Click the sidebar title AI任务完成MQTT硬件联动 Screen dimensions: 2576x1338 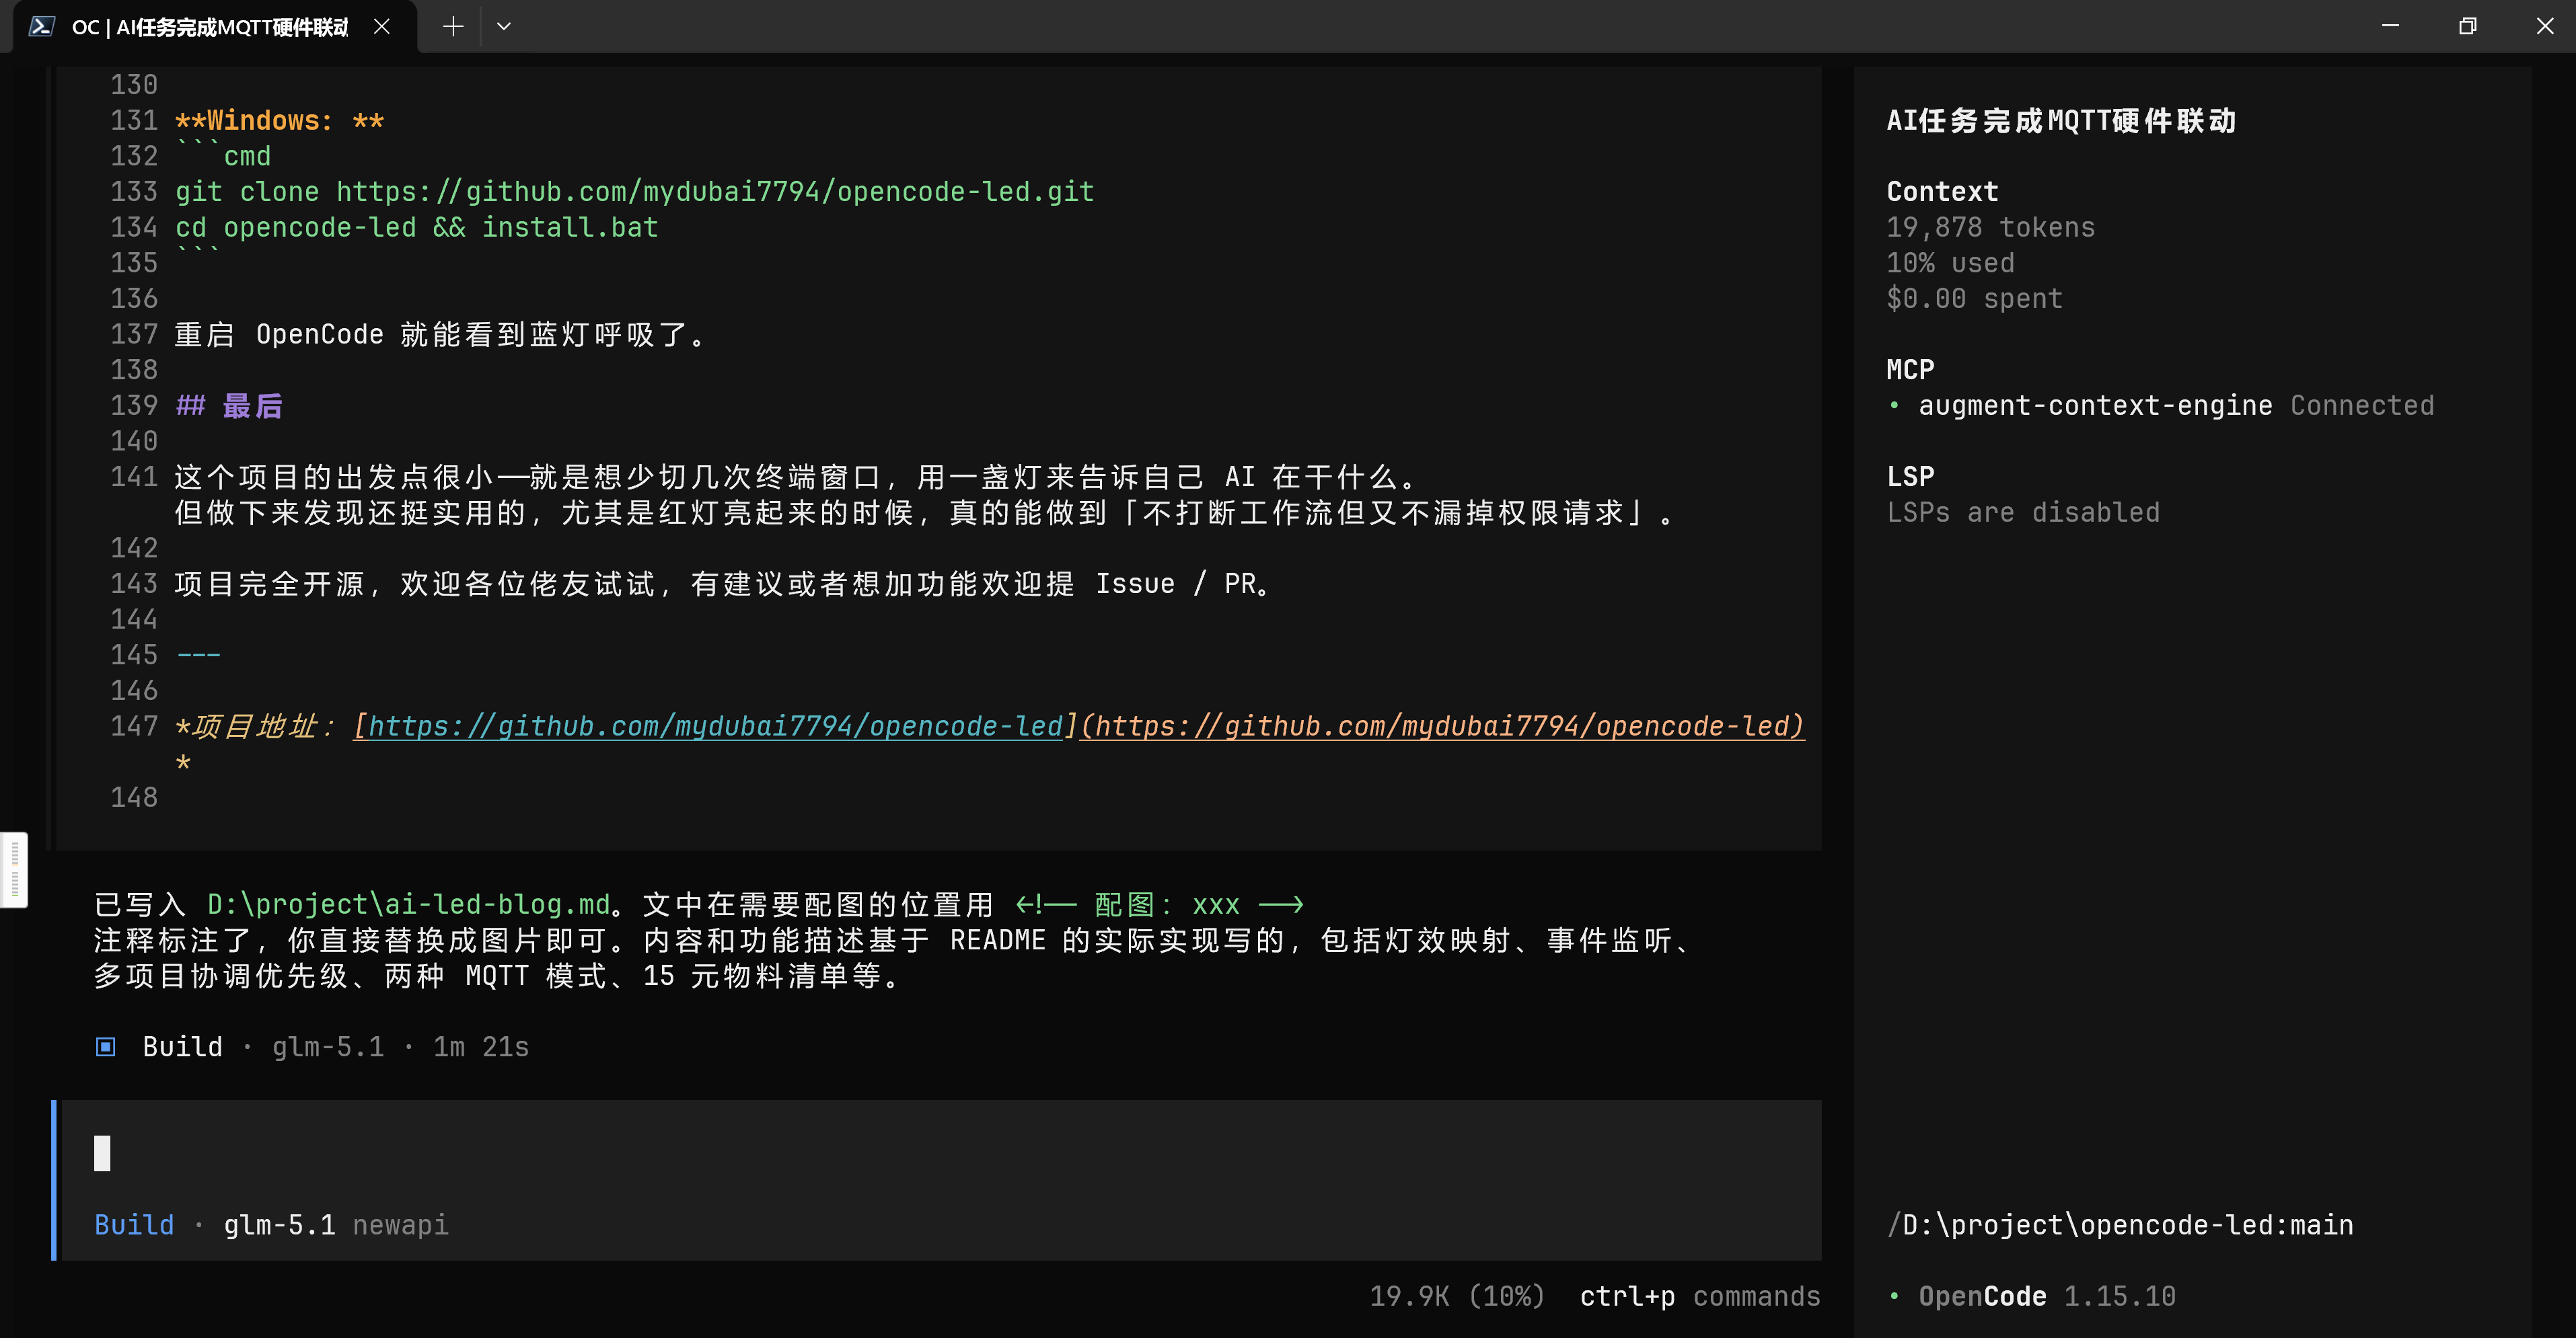(2061, 120)
